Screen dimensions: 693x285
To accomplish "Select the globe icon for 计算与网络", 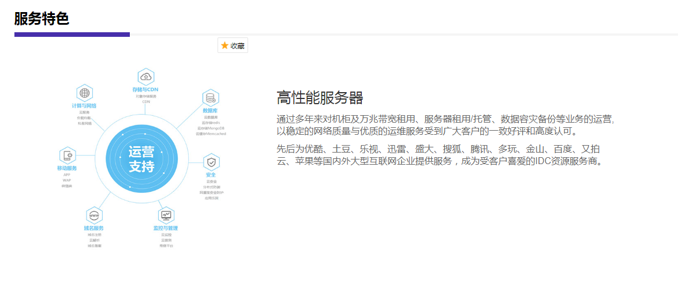I will (x=85, y=93).
